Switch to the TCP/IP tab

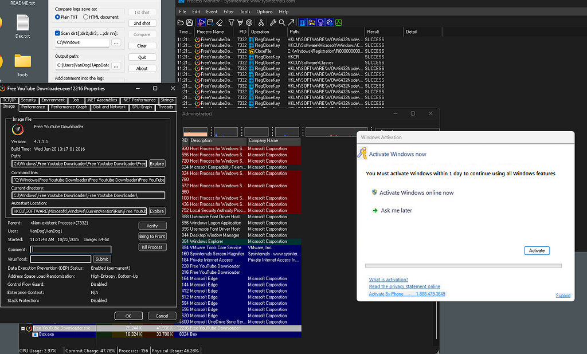point(9,100)
